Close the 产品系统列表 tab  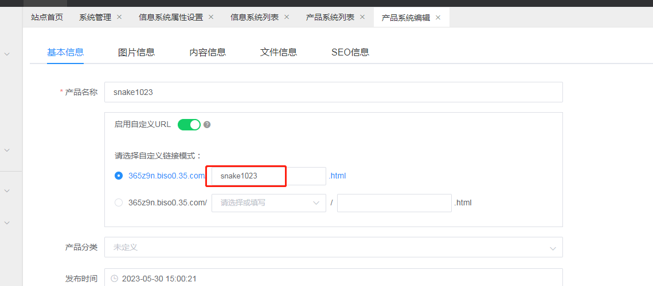[362, 17]
